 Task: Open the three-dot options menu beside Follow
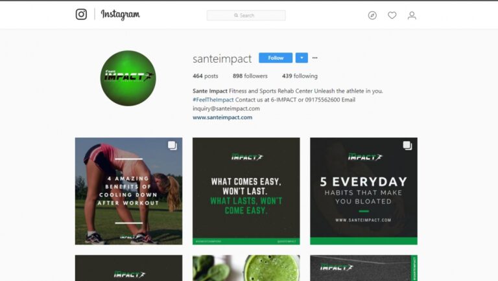click(314, 58)
